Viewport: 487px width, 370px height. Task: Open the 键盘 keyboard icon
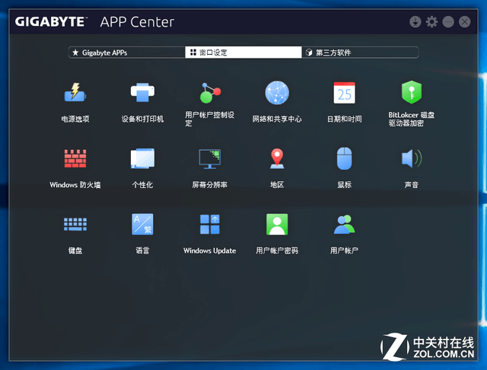75,225
